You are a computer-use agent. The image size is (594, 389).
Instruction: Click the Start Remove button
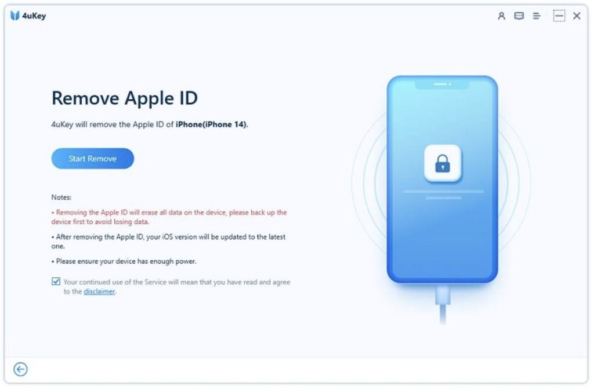[x=92, y=159]
